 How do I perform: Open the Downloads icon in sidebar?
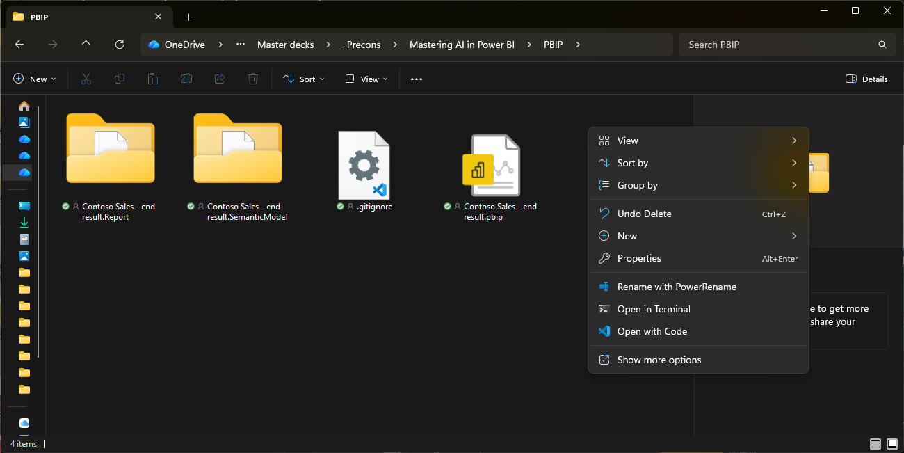[24, 223]
